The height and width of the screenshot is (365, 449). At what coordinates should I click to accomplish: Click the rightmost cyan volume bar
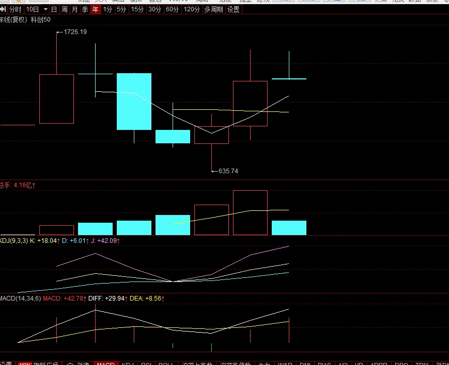tap(289, 228)
